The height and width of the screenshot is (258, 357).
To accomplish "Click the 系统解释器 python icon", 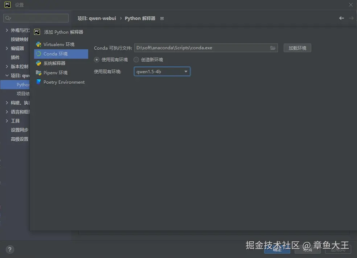I will click(x=38, y=63).
